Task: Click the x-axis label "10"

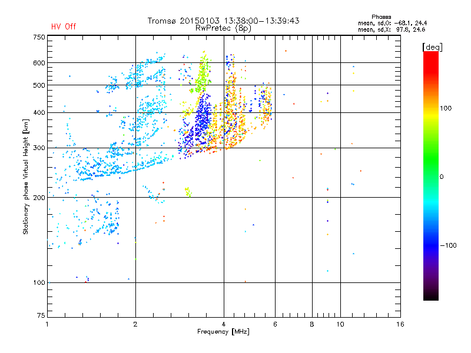Action: click(340, 324)
